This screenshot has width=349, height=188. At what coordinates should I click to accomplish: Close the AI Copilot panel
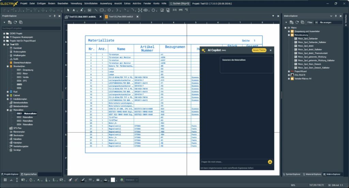coord(271,50)
